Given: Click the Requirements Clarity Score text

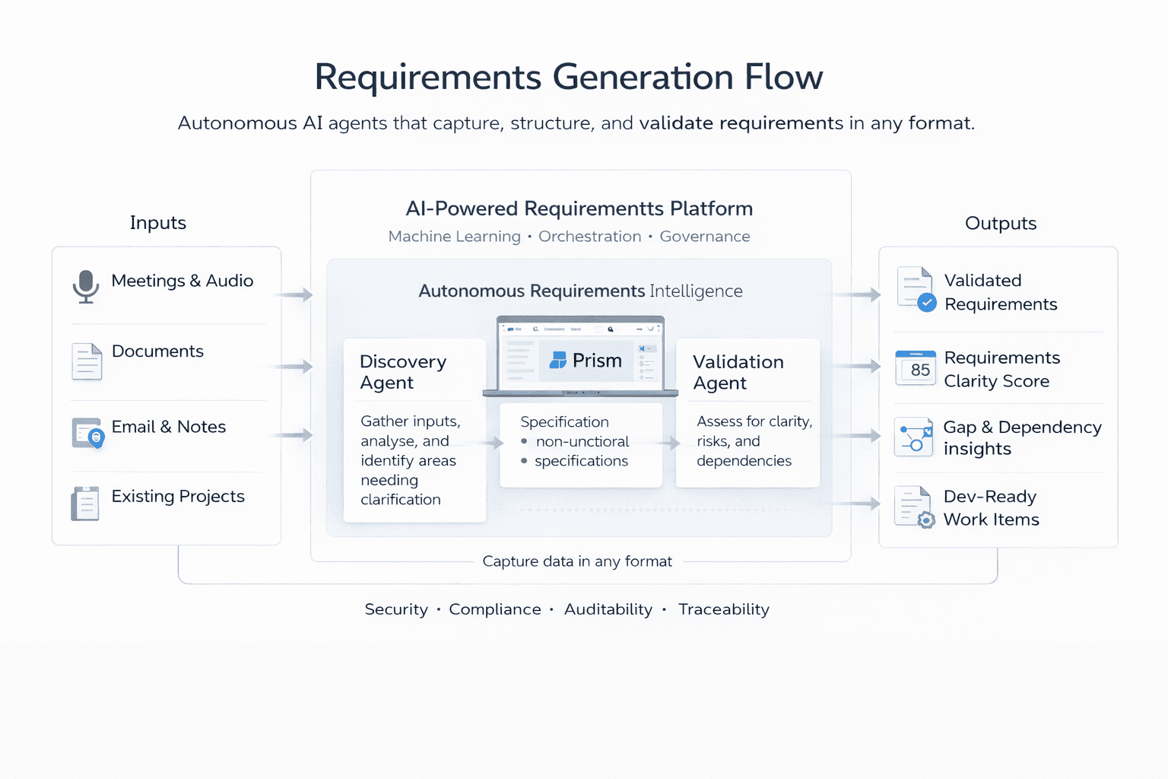Looking at the screenshot, I should [1001, 369].
